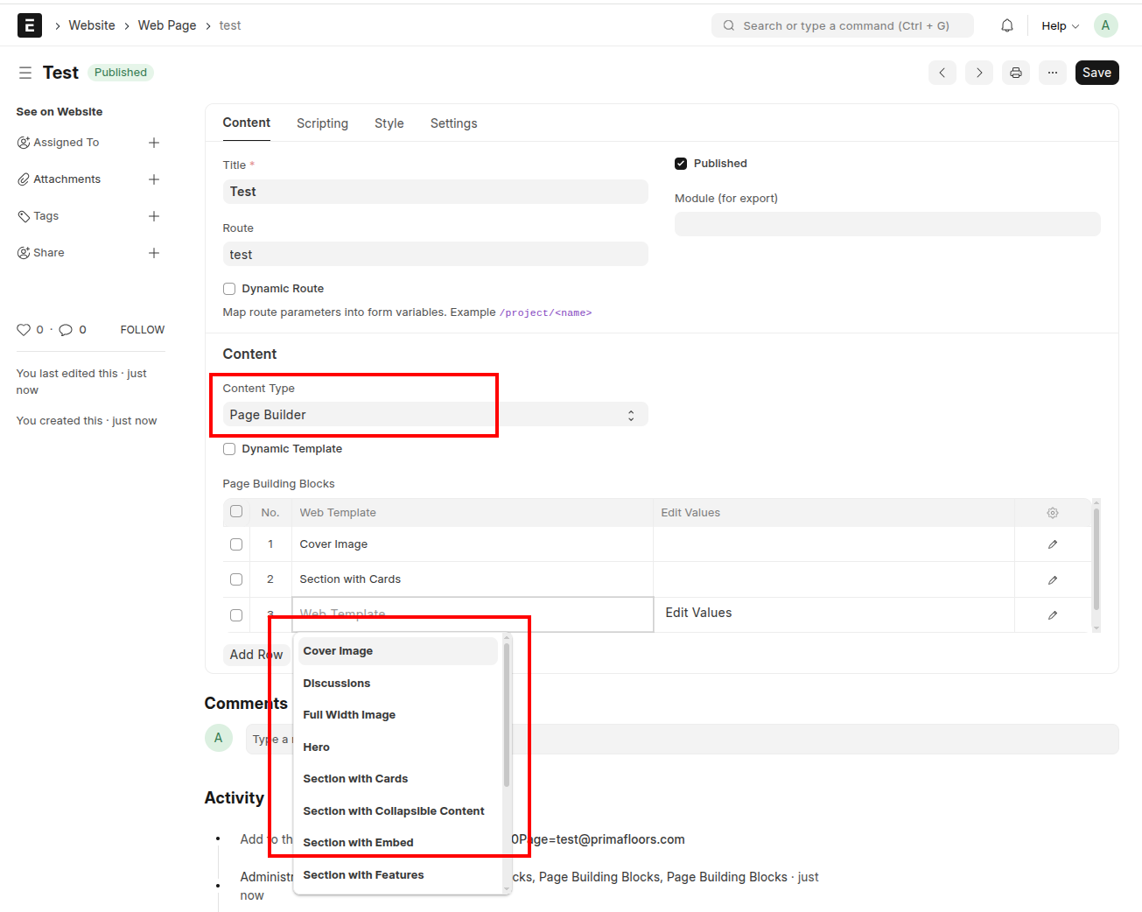Add an assignee with plus icon
1142x912 pixels.
(x=154, y=143)
